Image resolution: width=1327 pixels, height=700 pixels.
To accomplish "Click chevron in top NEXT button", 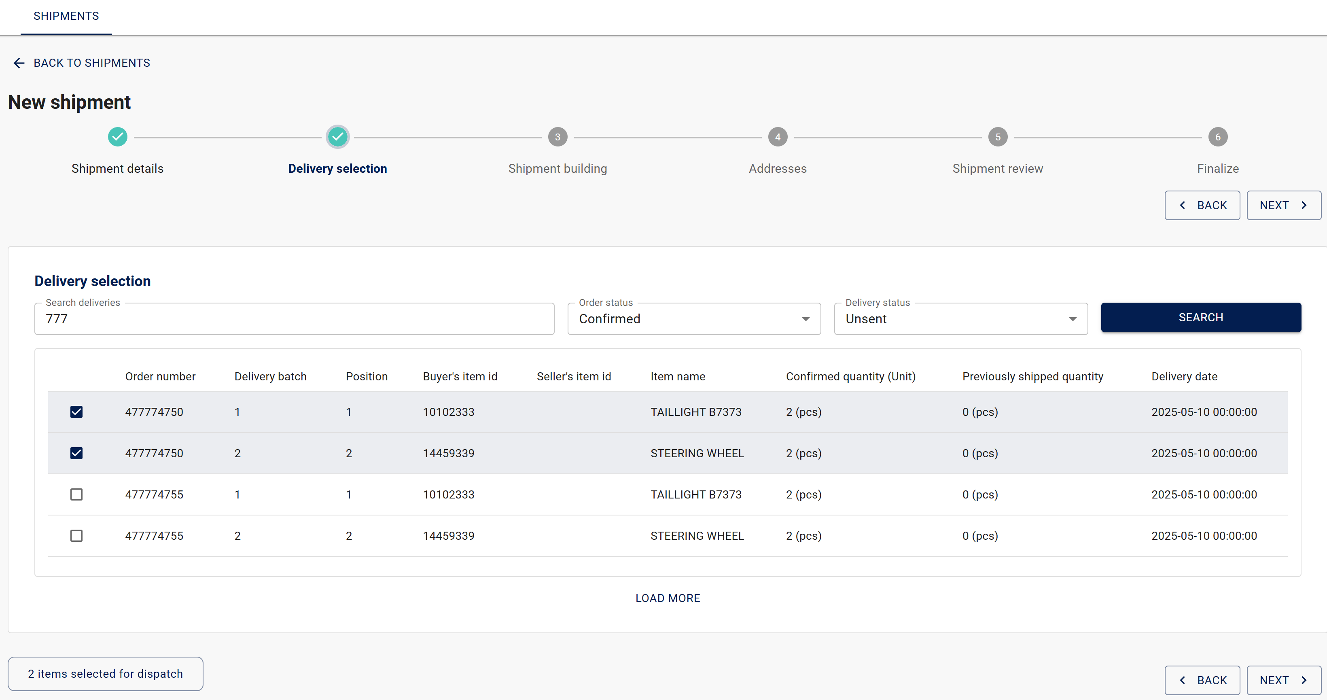I will (x=1304, y=206).
